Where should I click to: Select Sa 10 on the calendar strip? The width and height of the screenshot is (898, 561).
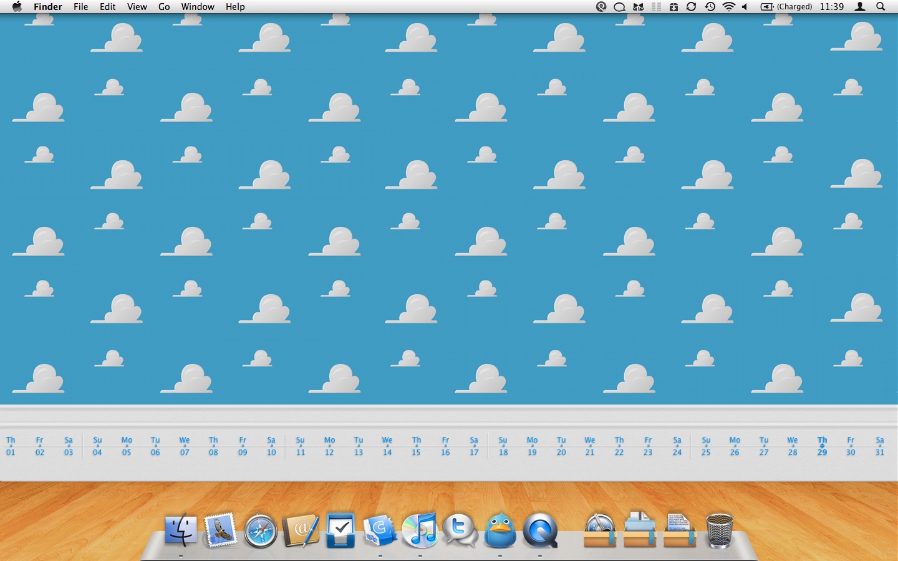click(271, 446)
